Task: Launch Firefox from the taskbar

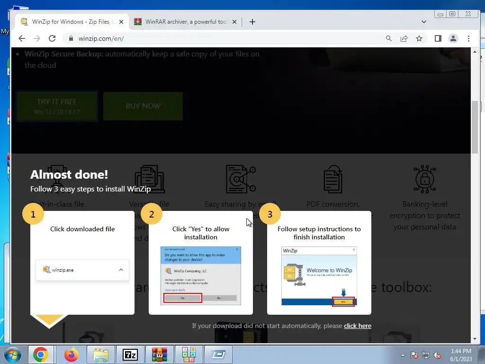Action: click(x=72, y=355)
